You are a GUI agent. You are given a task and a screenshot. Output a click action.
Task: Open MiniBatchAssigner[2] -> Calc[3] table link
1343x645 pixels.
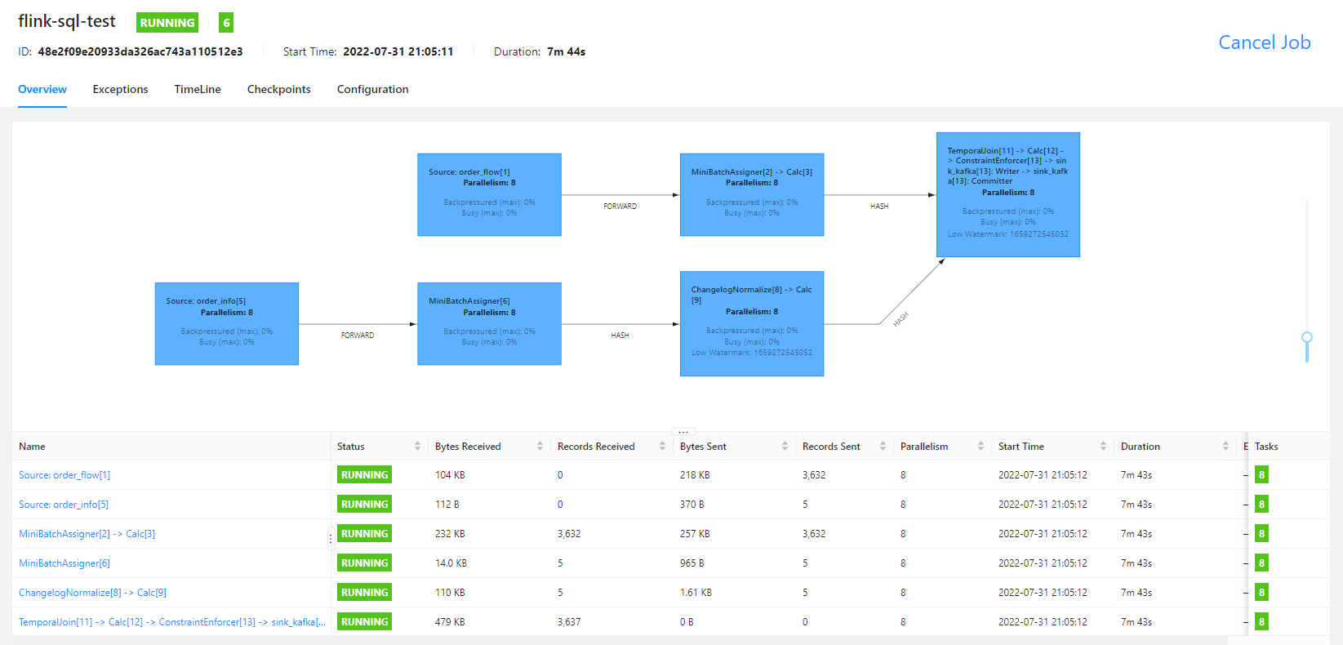click(87, 534)
